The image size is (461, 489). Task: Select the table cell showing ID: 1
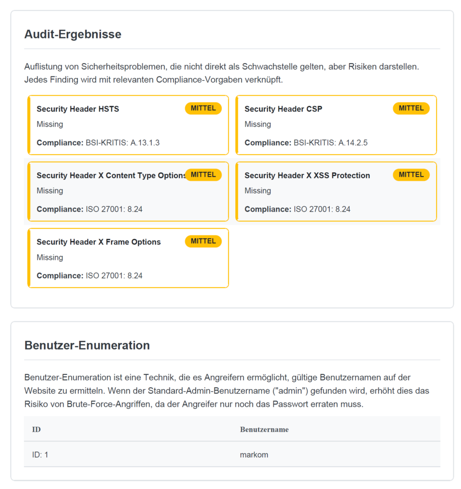[40, 455]
